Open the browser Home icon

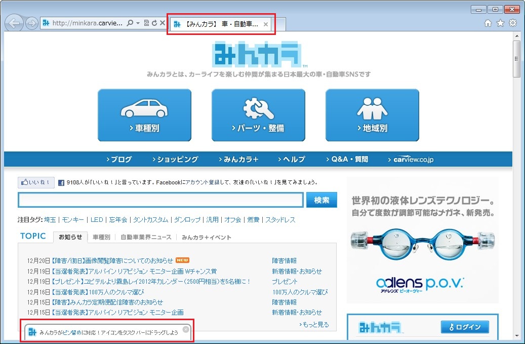pos(488,23)
